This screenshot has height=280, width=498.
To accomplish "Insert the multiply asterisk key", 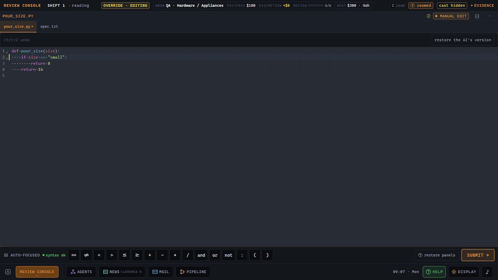I will point(175,255).
